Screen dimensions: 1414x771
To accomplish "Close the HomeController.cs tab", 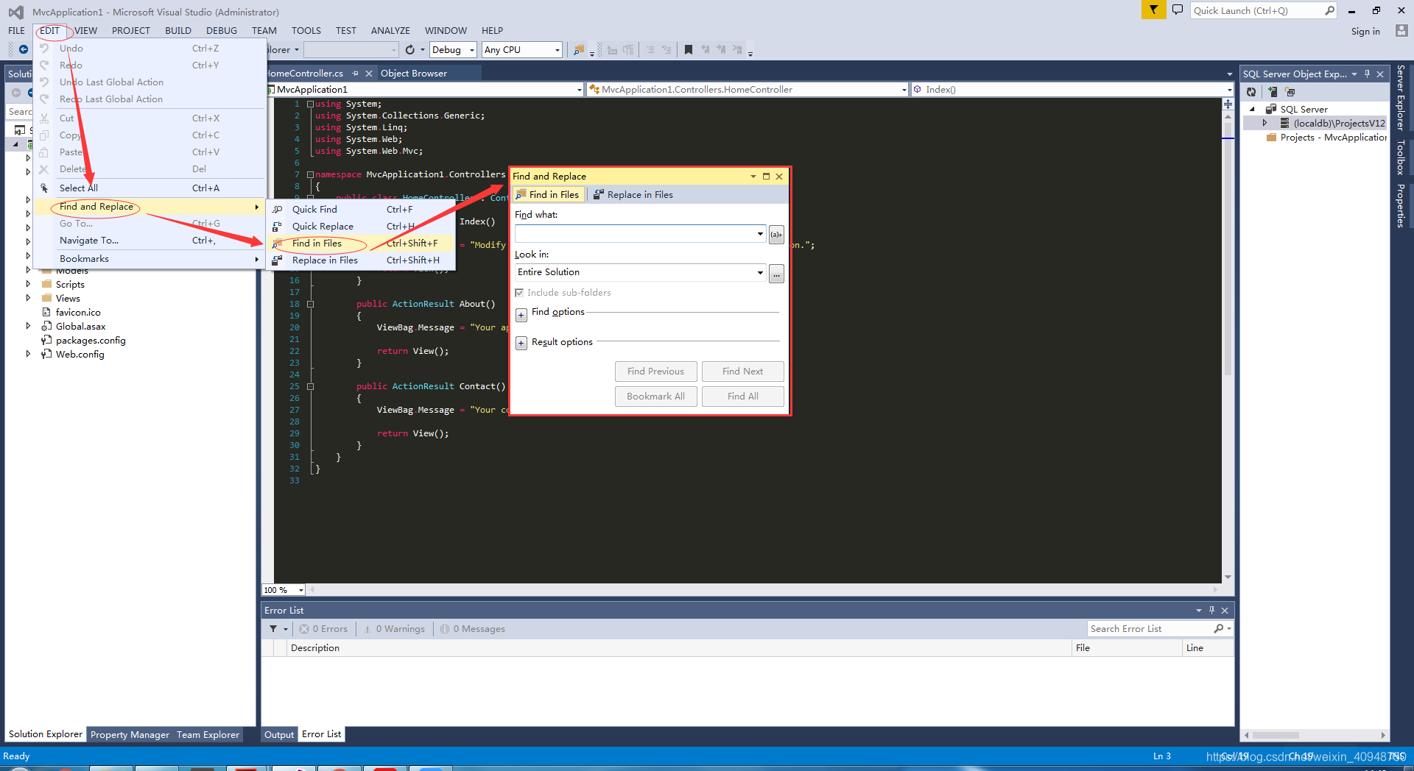I will coord(369,74).
